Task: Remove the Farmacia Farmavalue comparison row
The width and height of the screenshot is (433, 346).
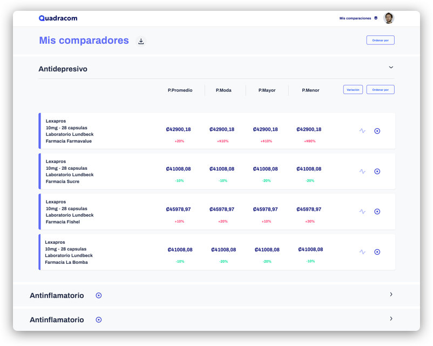Action: coord(377,131)
